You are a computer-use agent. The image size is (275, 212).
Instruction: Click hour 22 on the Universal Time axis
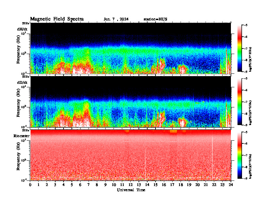214,185
